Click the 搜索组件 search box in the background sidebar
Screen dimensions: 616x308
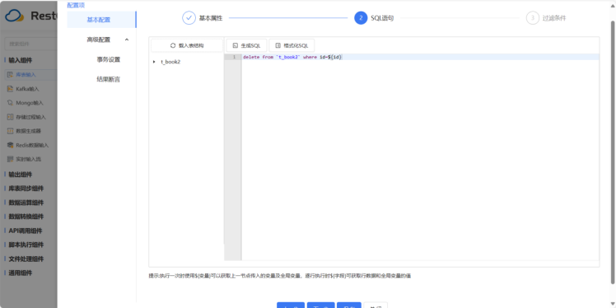tap(30, 44)
